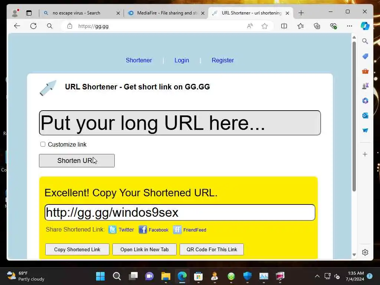Open Microsoft Store from taskbar
The height and width of the screenshot is (285, 380).
[x=198, y=276]
